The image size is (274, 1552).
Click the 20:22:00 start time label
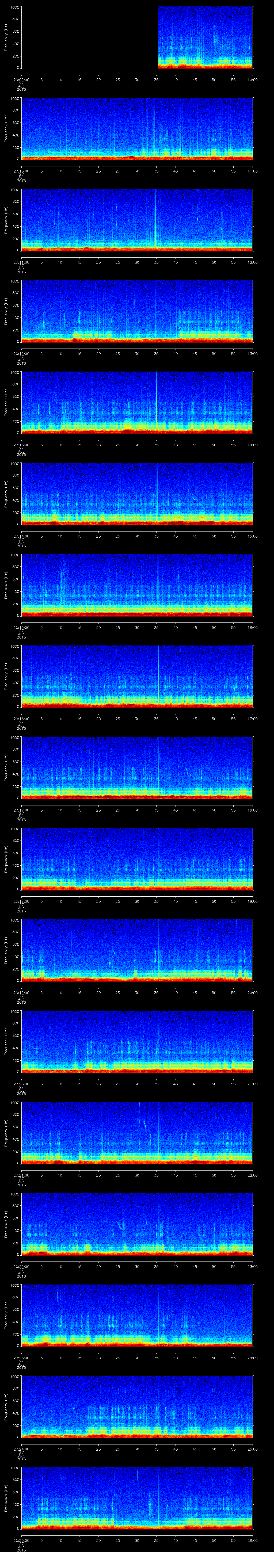click(x=22, y=1266)
